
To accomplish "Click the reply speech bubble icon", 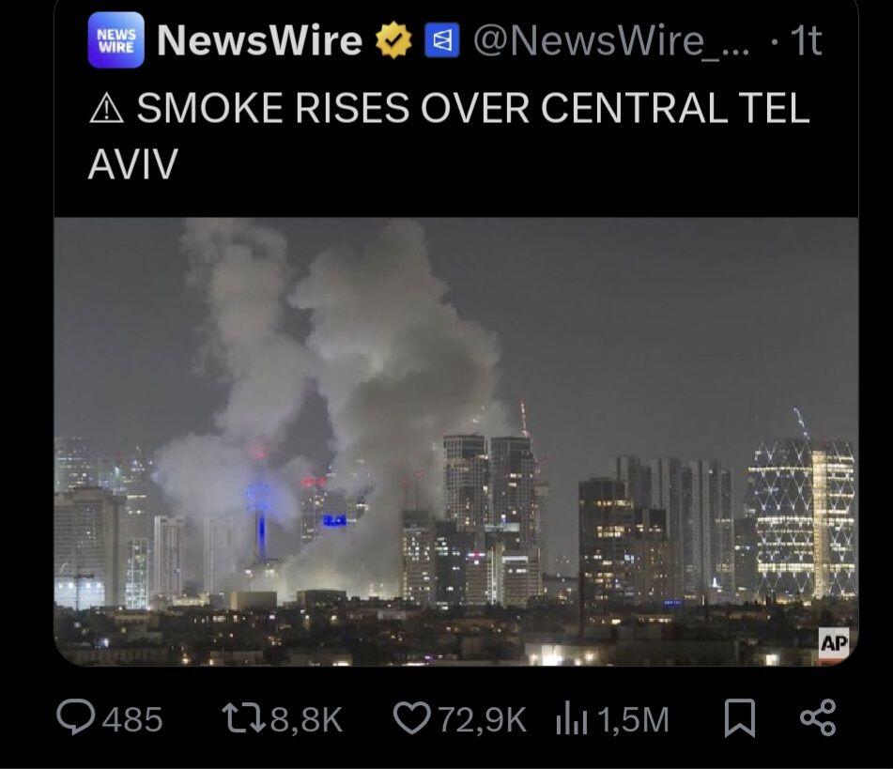I will (x=76, y=717).
